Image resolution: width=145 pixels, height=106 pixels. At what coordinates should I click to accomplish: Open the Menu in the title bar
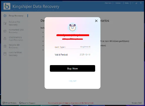[127, 3]
